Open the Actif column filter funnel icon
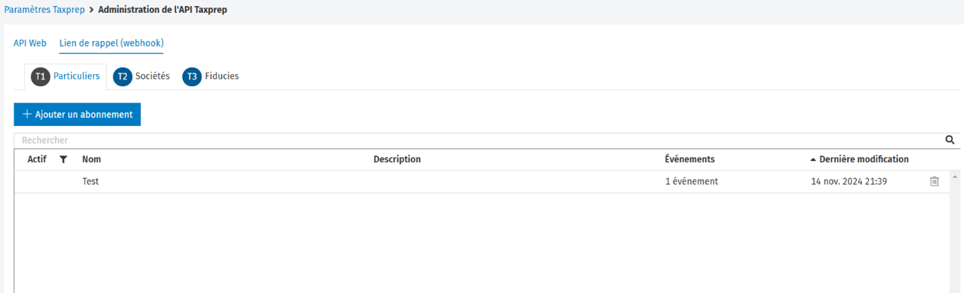 coord(63,160)
